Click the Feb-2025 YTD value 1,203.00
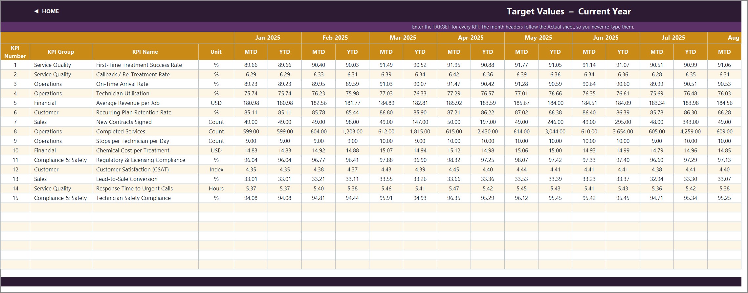The width and height of the screenshot is (748, 293). pyautogui.click(x=352, y=131)
